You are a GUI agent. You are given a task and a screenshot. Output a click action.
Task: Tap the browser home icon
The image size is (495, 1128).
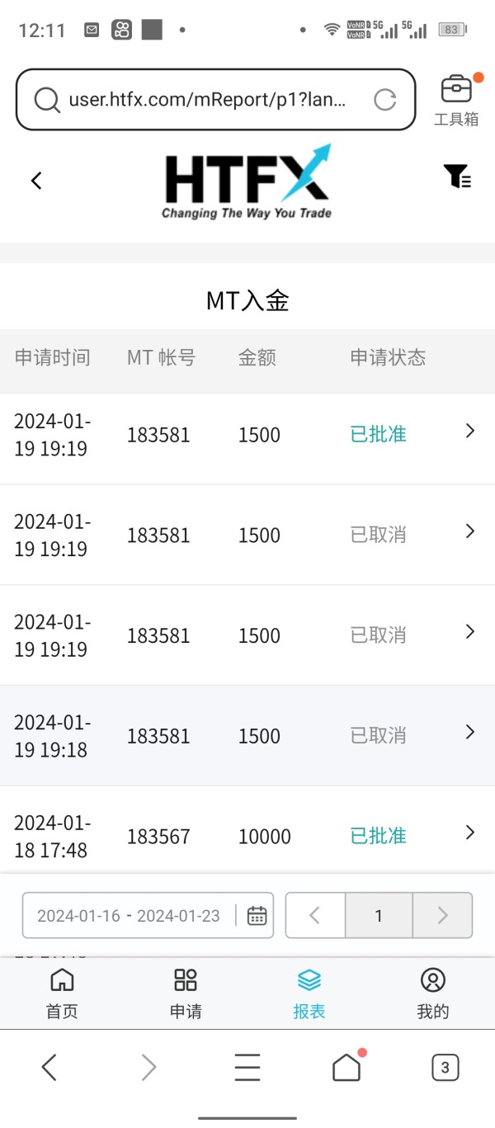coord(347,1067)
